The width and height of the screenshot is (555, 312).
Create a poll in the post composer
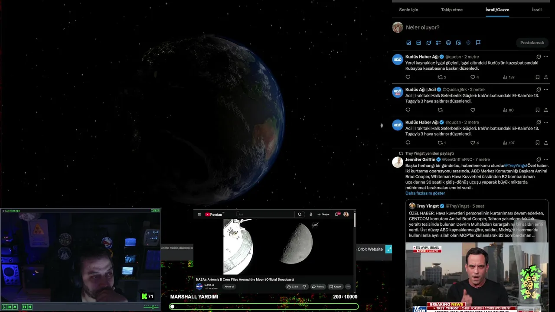point(438,43)
